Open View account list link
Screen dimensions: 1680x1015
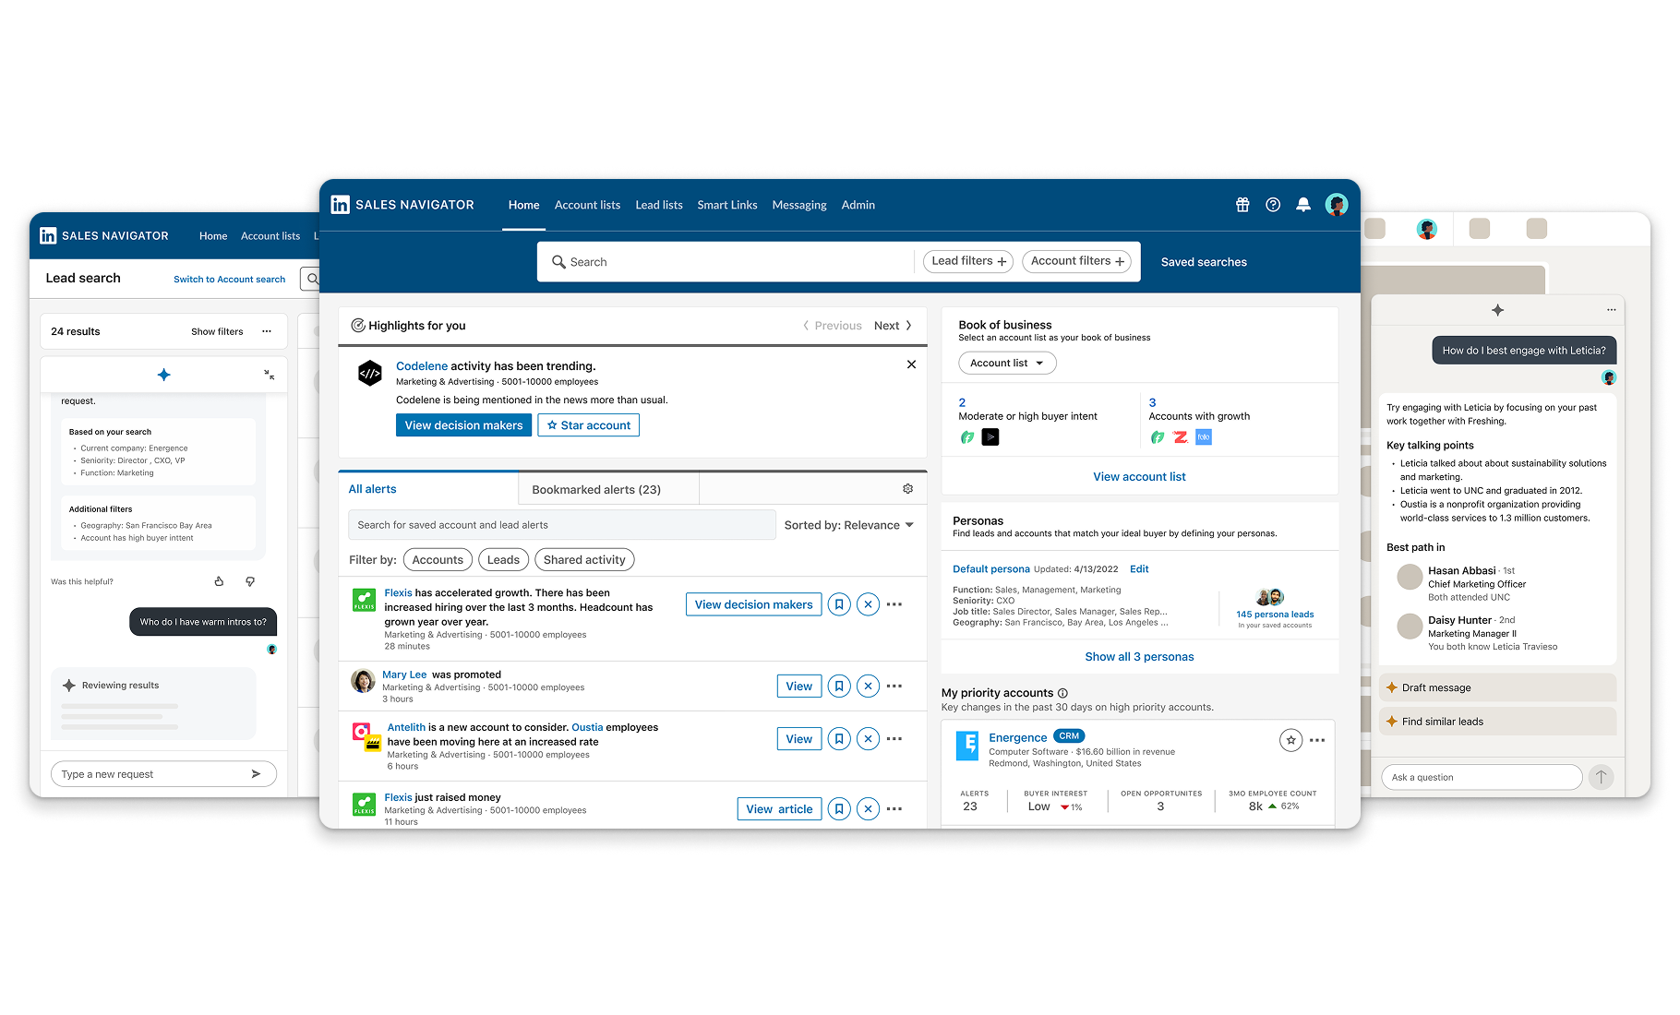click(x=1139, y=477)
